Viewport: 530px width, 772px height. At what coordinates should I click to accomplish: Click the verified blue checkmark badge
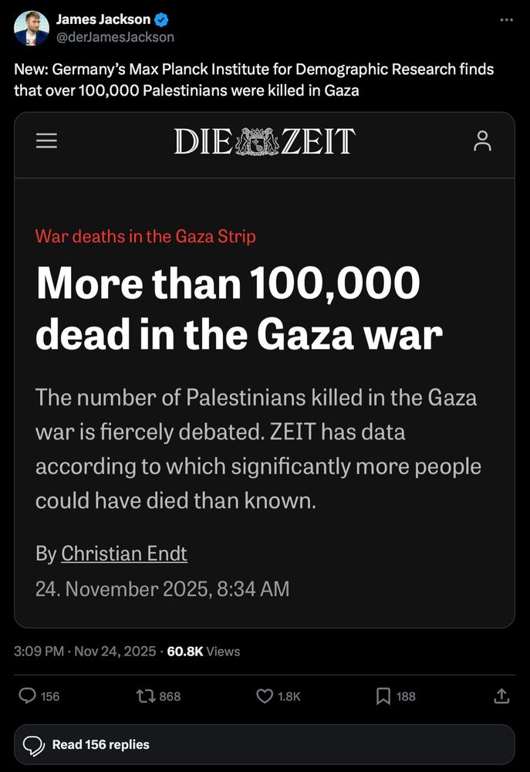point(159,19)
